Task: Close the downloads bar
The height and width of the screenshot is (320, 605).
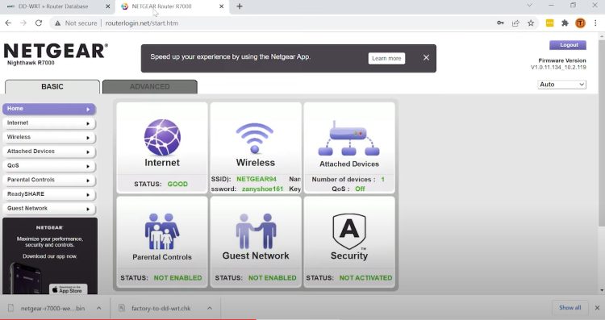Action: coord(597,308)
